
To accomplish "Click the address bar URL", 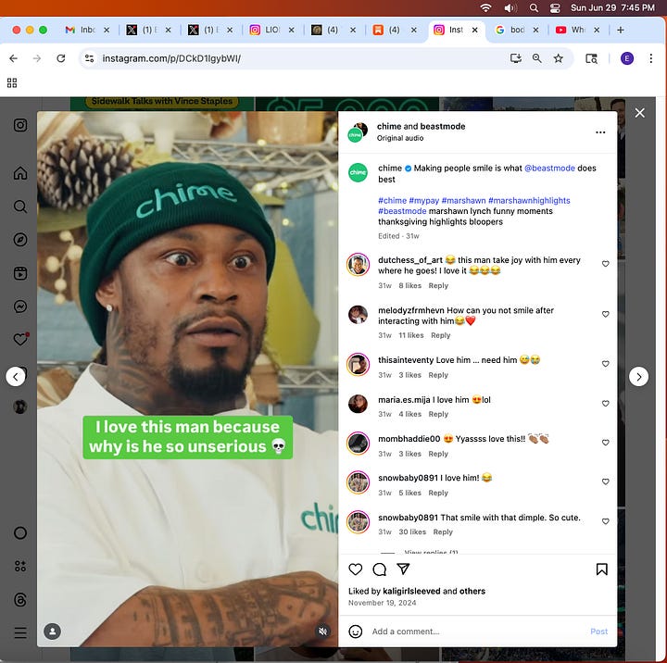I will point(171,58).
